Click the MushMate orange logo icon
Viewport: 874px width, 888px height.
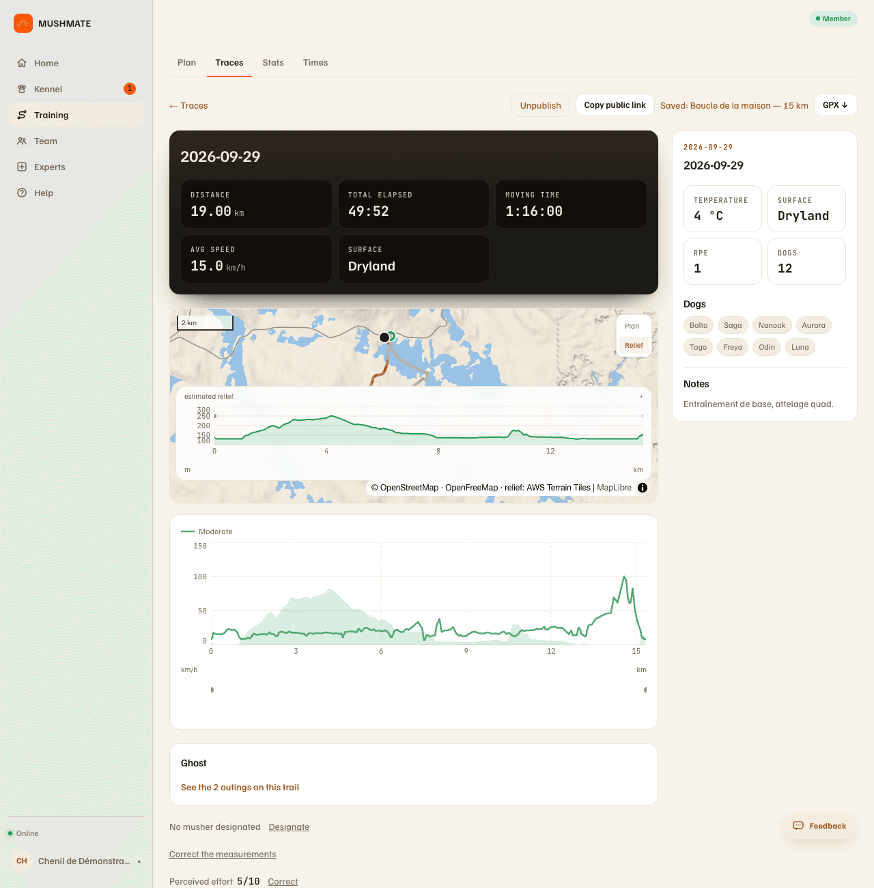point(23,23)
